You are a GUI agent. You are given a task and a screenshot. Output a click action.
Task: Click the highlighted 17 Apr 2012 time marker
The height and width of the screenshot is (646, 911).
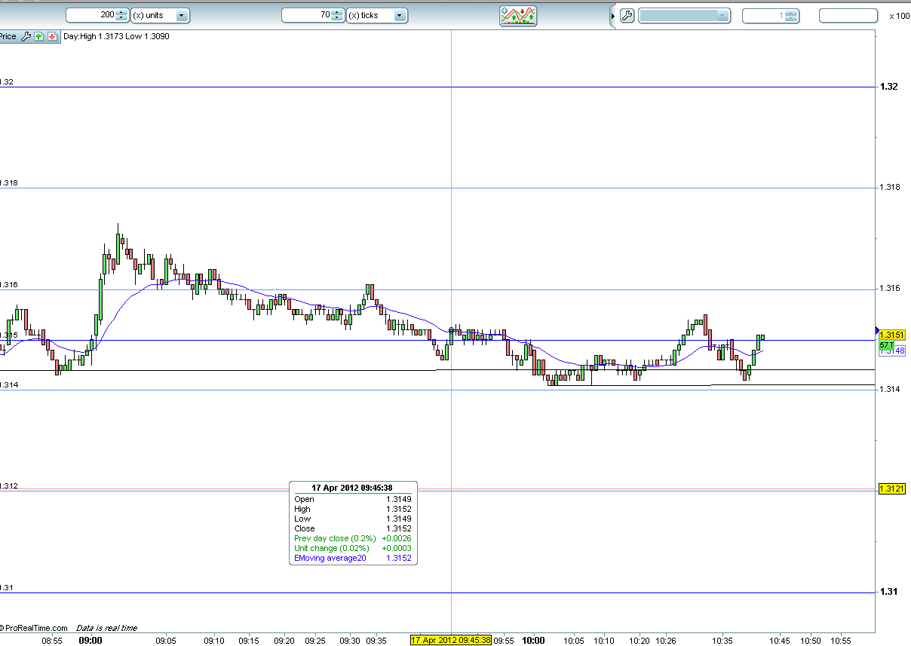(450, 640)
